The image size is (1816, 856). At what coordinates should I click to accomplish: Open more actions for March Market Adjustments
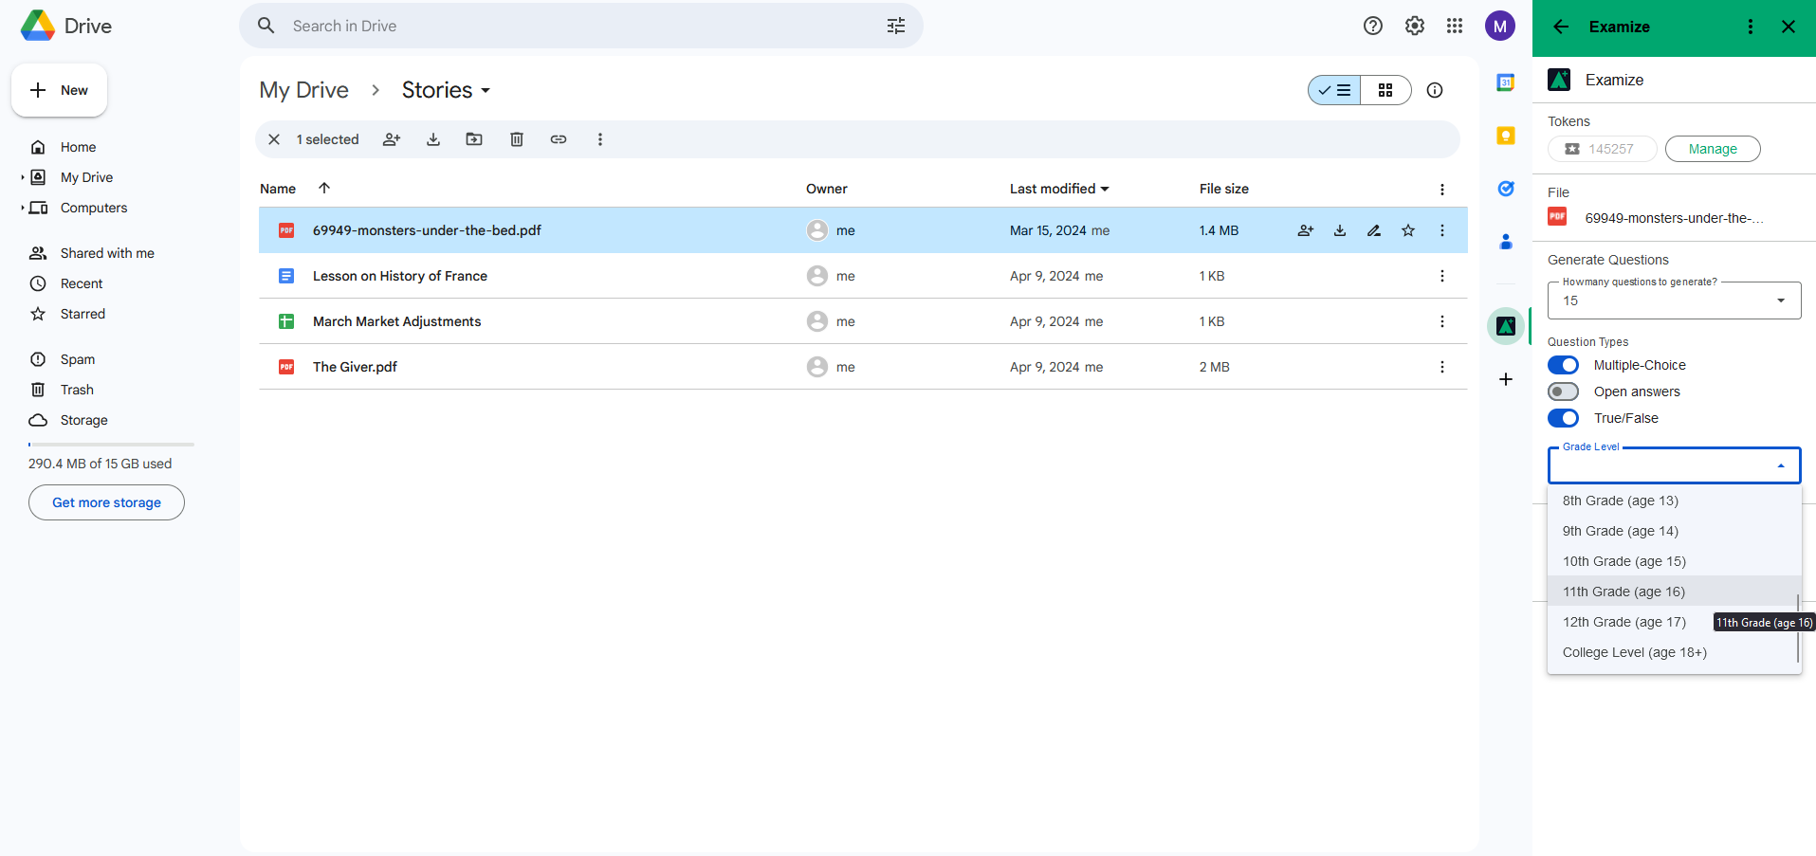1442,321
